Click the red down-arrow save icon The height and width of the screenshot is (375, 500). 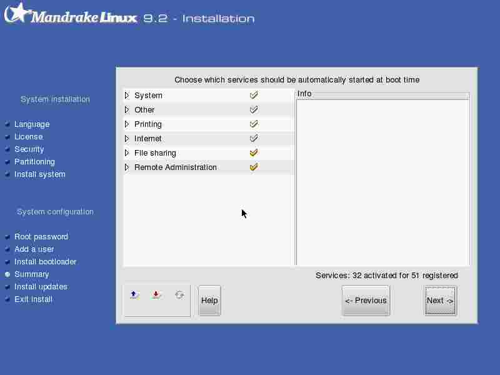click(156, 295)
